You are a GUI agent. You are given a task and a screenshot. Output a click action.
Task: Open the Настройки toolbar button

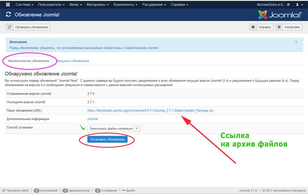289,27
